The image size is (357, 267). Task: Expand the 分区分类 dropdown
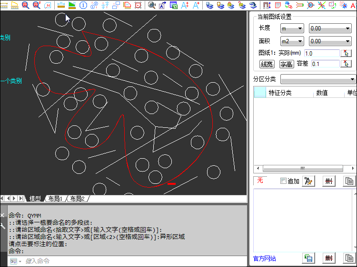[x=318, y=79]
